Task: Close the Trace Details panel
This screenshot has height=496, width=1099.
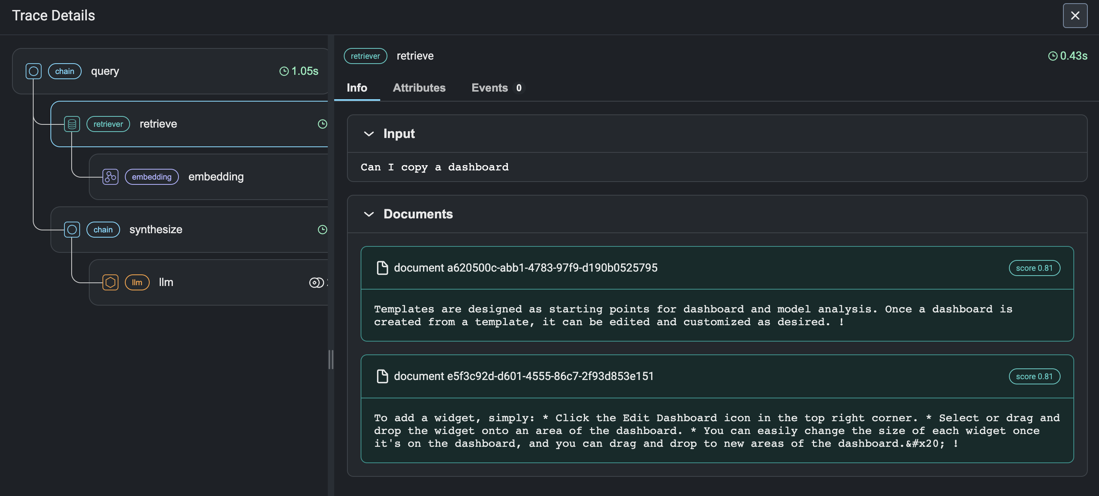Action: tap(1075, 16)
